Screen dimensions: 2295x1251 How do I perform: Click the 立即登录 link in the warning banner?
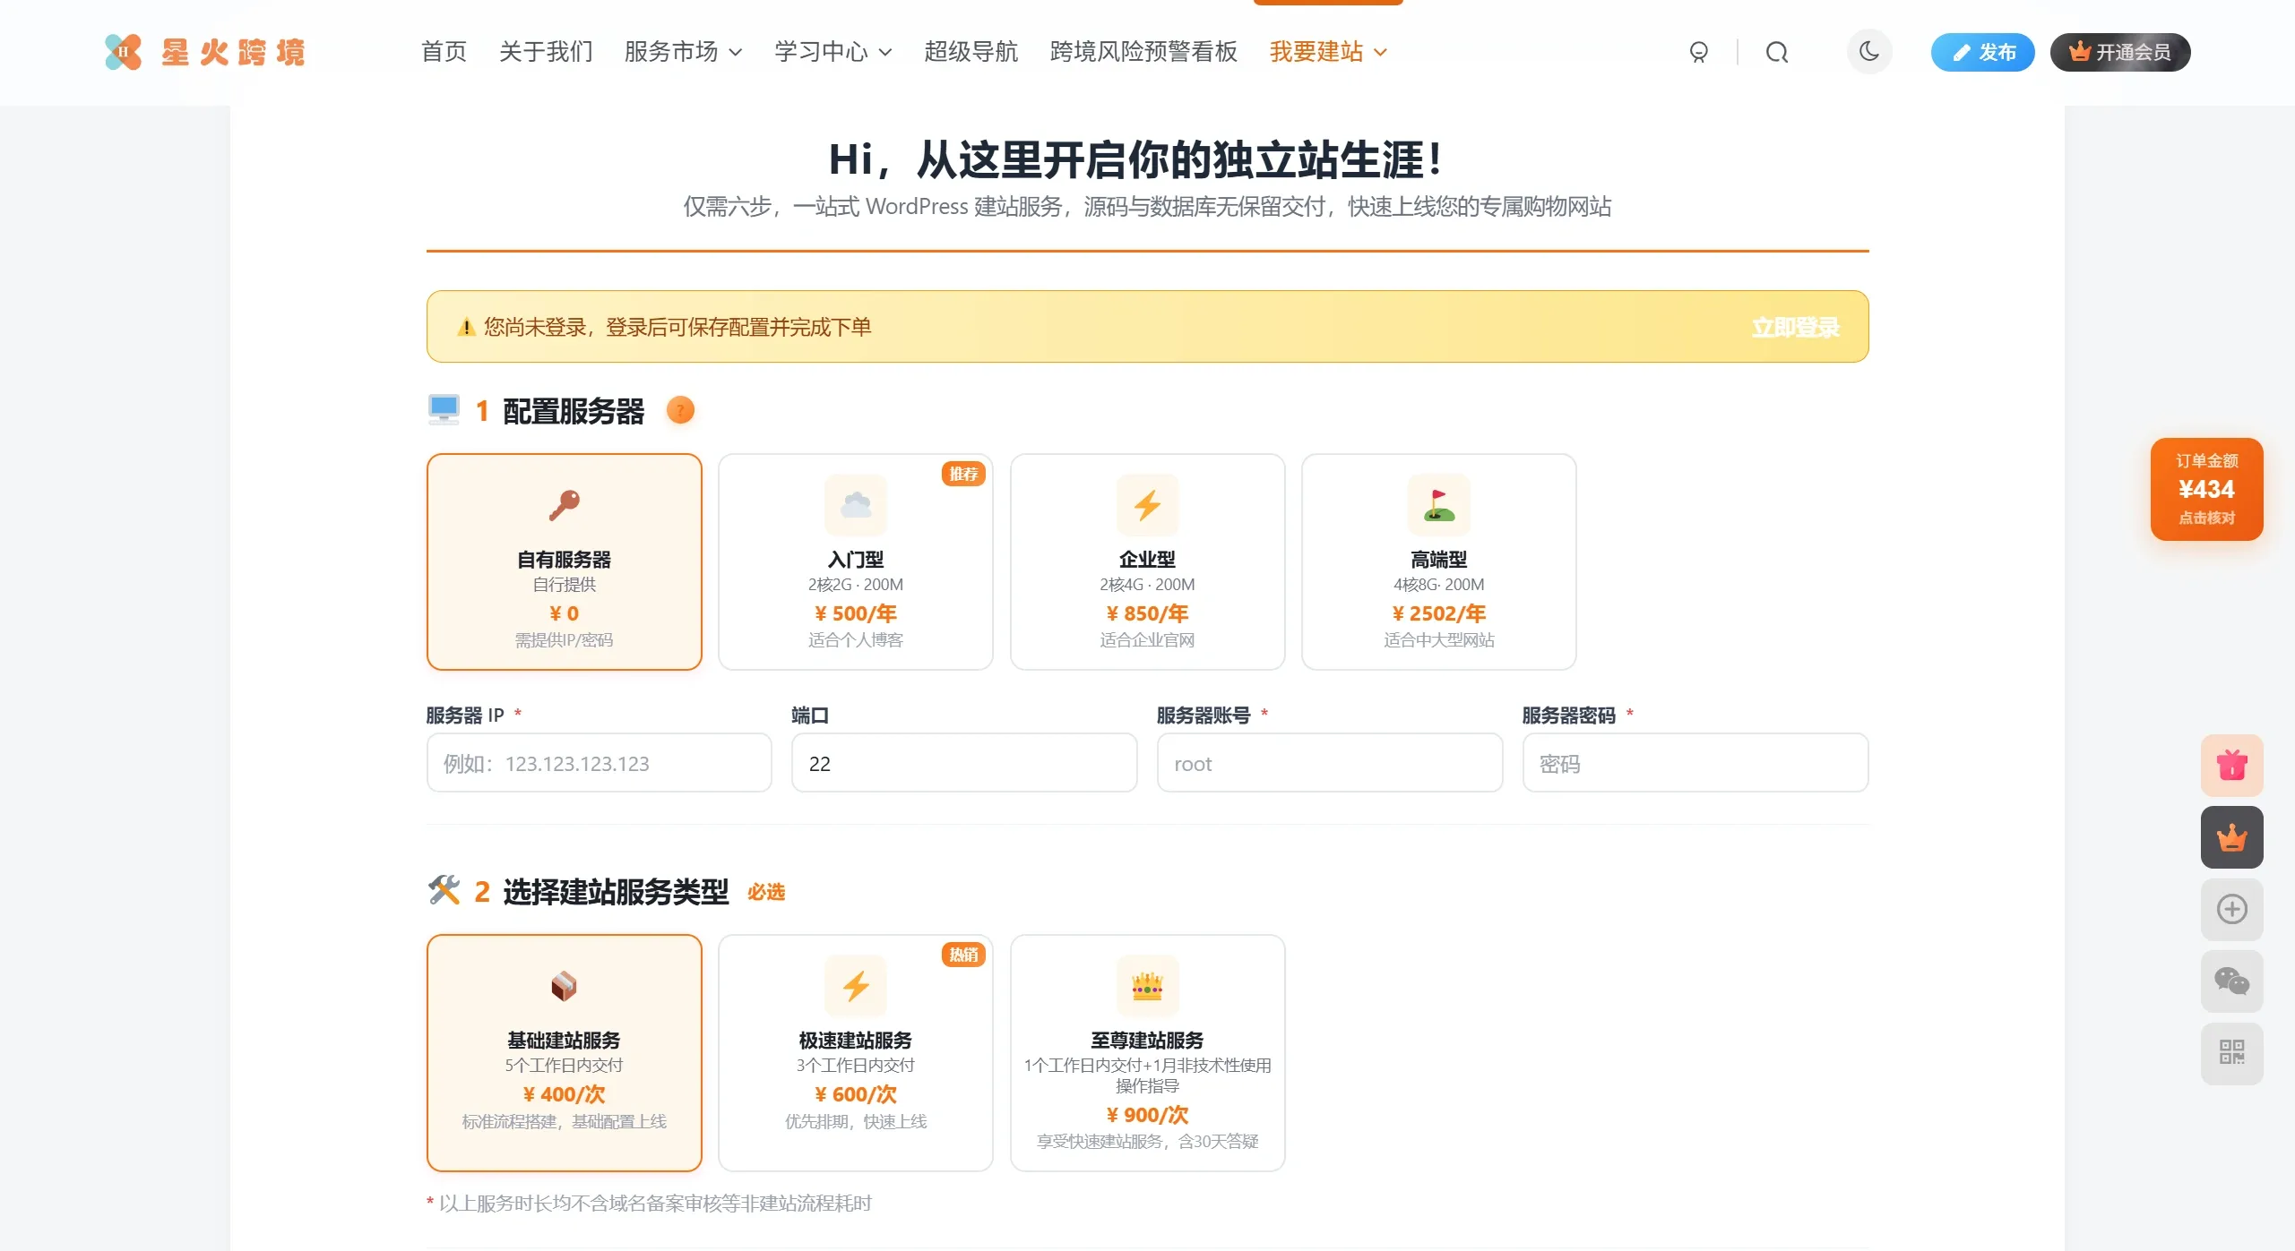[x=1796, y=327]
